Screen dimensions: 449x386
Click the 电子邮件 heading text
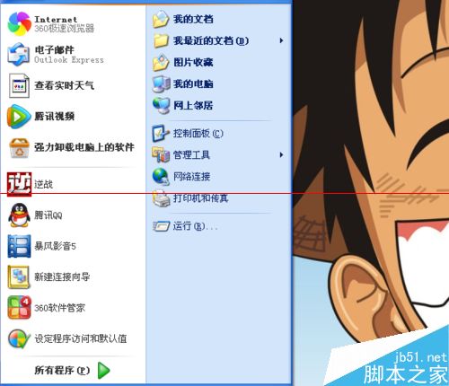pos(54,49)
